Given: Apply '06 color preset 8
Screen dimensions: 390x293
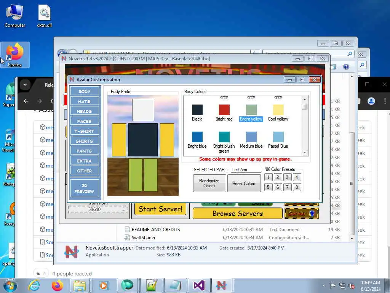Looking at the screenshot, I should click(x=296, y=187).
